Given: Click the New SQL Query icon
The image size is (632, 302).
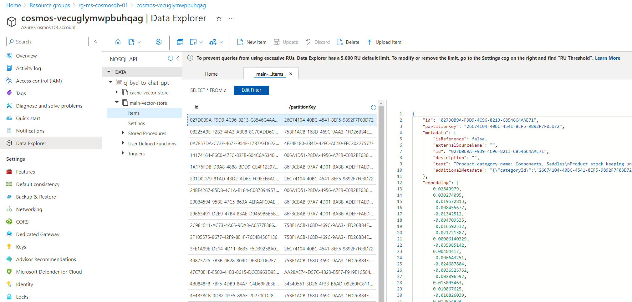Looking at the screenshot, I should pyautogui.click(x=180, y=42).
